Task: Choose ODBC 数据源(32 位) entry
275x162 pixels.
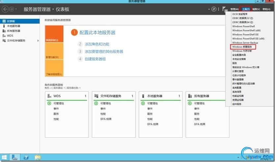Action: [243, 18]
